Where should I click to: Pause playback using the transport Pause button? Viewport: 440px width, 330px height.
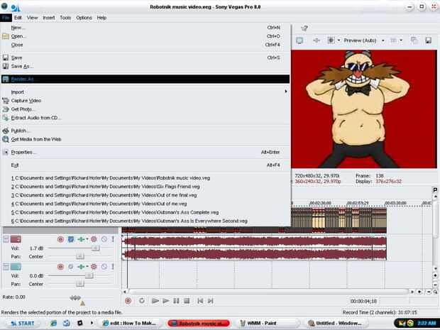point(176,301)
